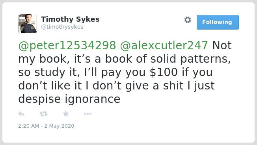Click the Timothy Sykes display name
Screen dimensions: 257x145
pos(70,19)
